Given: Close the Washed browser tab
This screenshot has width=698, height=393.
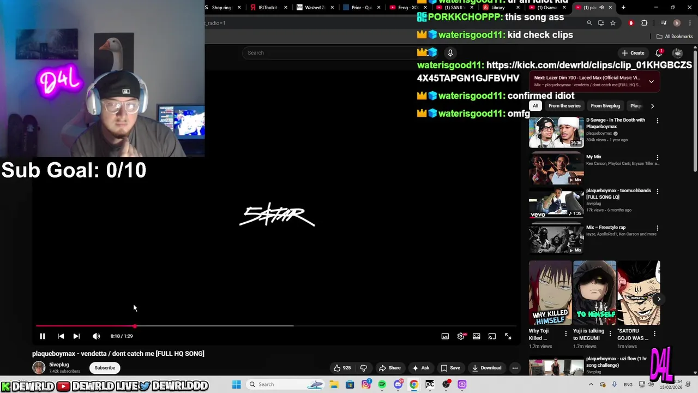Looking at the screenshot, I should (332, 8).
